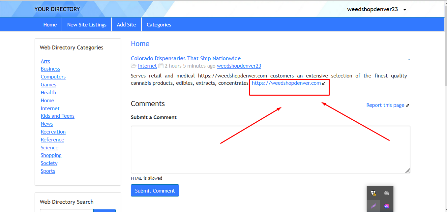Open the Science category
The width and height of the screenshot is (447, 212).
point(49,148)
